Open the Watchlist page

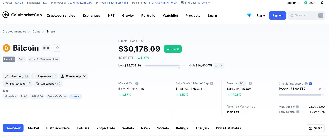tap(170, 15)
